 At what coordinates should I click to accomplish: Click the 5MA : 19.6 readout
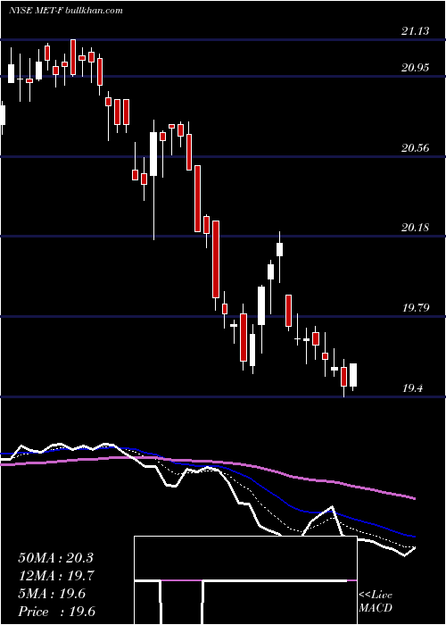coord(52,594)
